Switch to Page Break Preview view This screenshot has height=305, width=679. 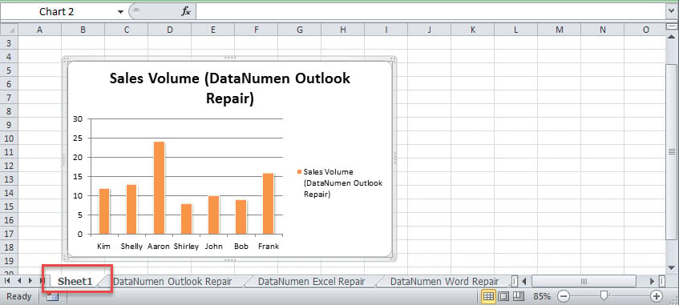(519, 296)
